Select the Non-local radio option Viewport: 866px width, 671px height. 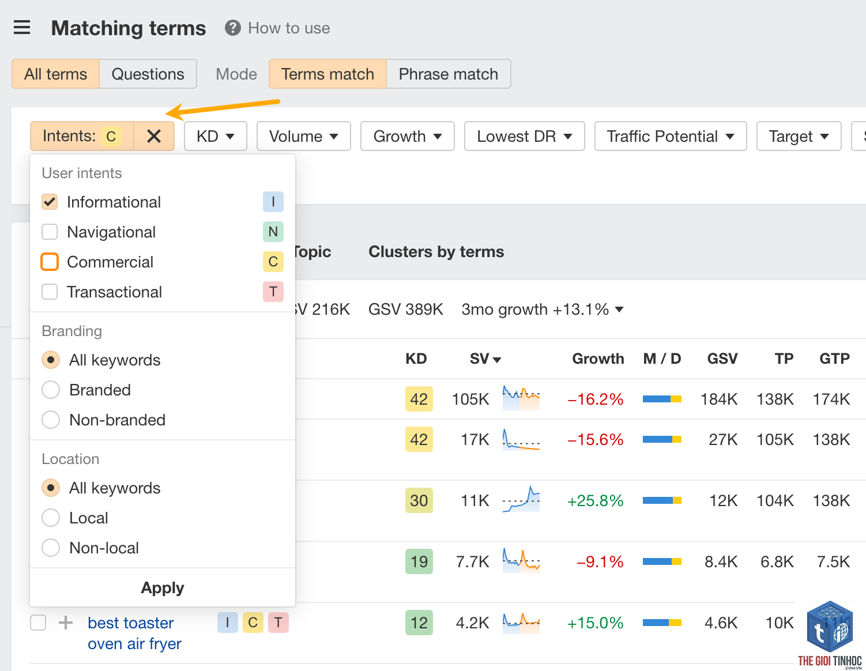click(51, 548)
